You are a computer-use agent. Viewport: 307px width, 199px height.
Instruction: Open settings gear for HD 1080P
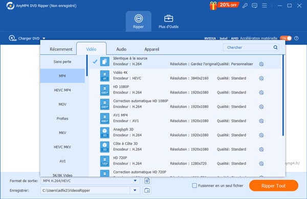point(261,93)
